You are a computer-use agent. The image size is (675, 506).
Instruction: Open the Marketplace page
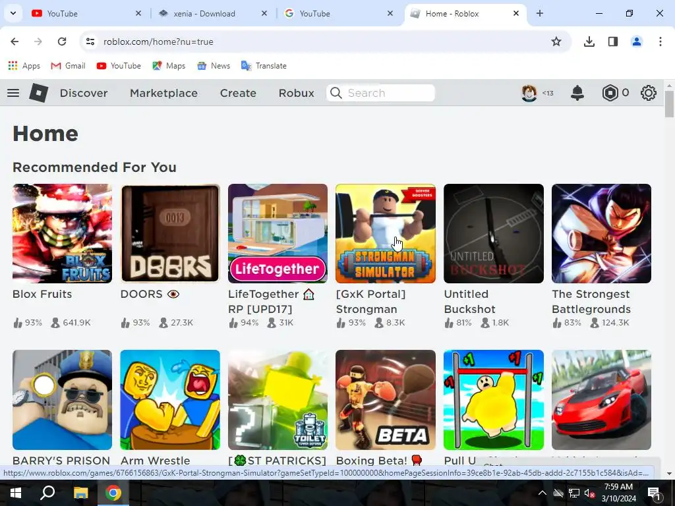pyautogui.click(x=163, y=93)
